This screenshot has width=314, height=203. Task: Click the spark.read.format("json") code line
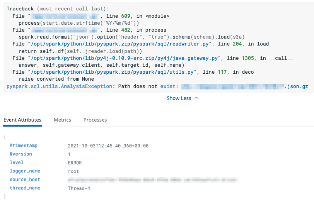click(x=131, y=37)
